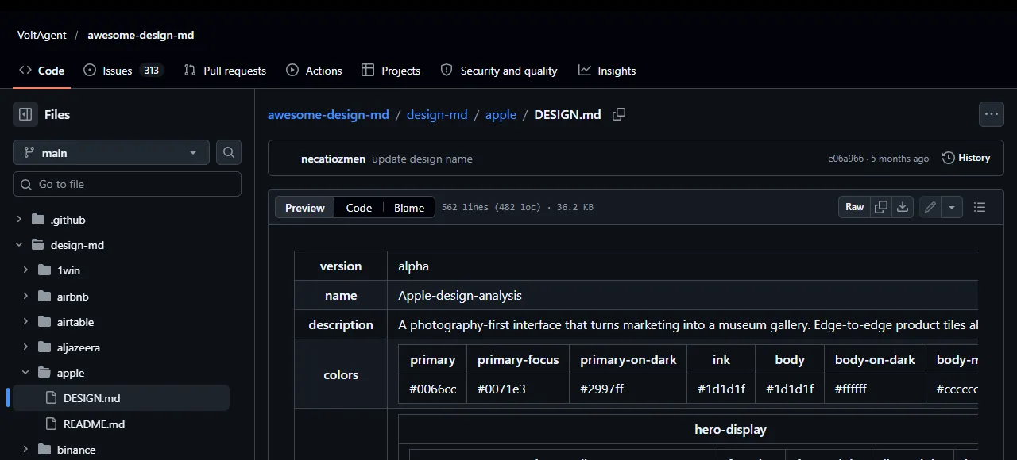Screen dimensions: 1017x460
Task: Collapse the design-md folder chevron
Action: pos(19,245)
